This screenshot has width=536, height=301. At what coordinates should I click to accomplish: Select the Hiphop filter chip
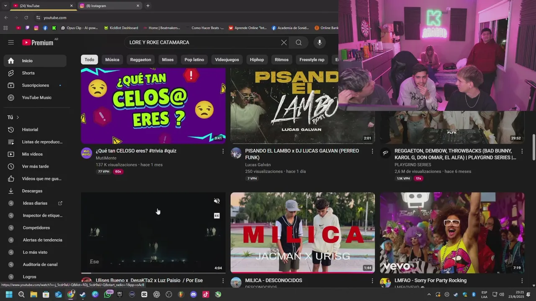[257, 60]
